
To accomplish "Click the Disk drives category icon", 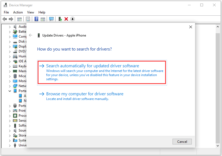I will pos(15,42).
